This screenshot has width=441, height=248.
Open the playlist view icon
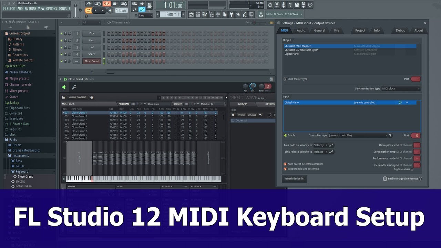click(192, 14)
